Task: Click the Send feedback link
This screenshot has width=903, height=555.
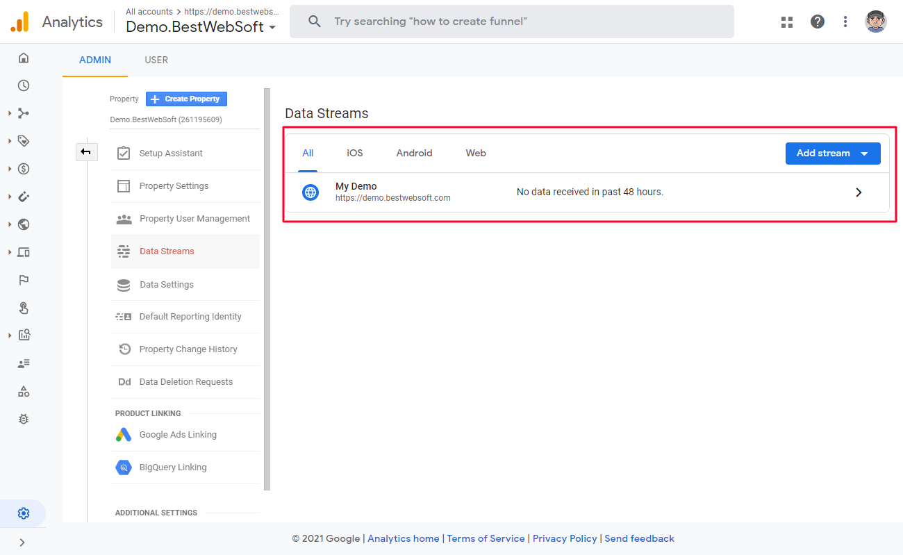Action: (640, 538)
